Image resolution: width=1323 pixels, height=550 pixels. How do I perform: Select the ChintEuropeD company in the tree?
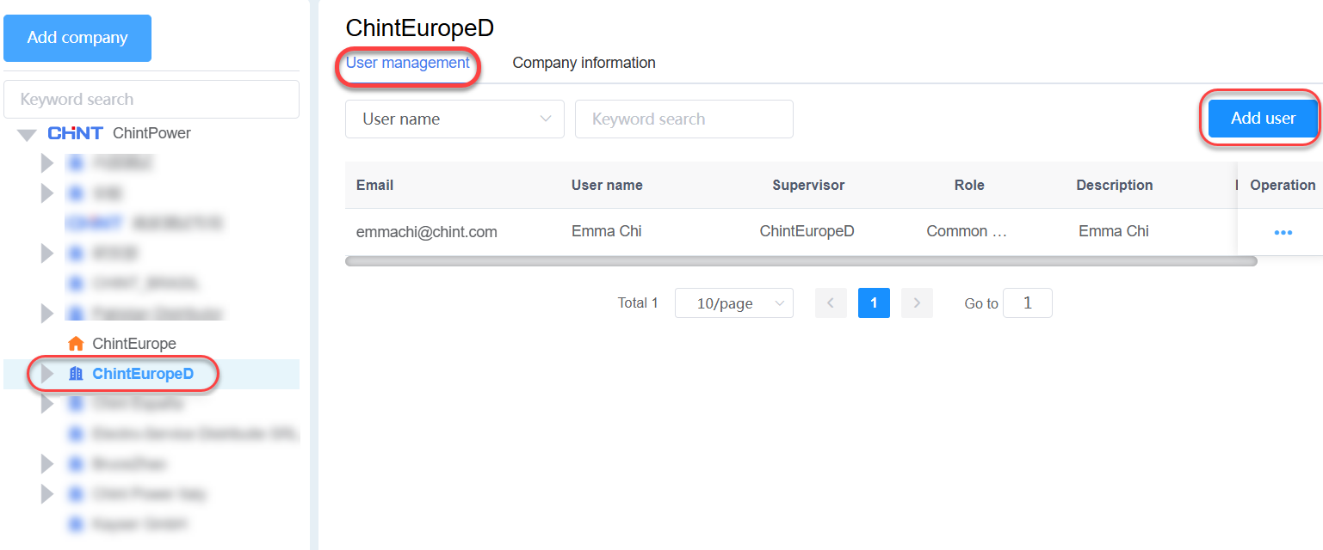point(143,374)
